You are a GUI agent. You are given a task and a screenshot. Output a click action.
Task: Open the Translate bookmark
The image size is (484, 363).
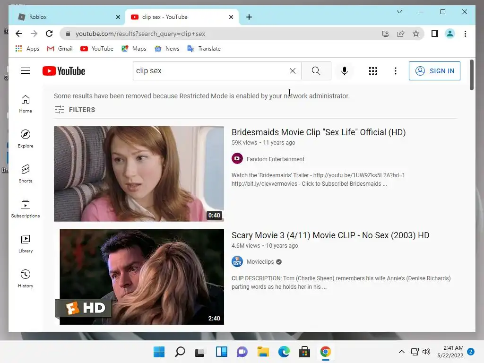[x=204, y=49]
